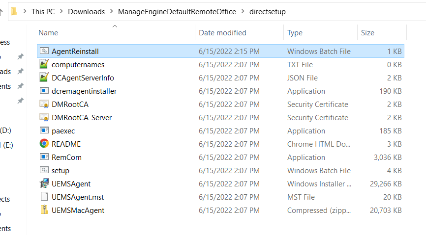The image size is (426, 235).
Task: Click the UEMSAgent Windows Installer icon
Action: 44,183
